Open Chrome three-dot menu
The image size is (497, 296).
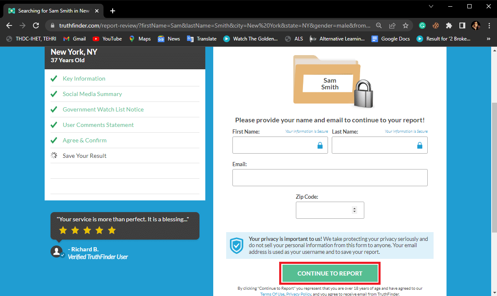coord(489,25)
